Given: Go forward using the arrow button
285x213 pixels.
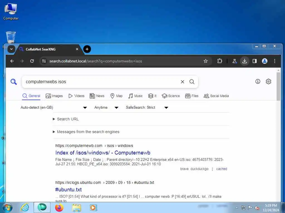Looking at the screenshot, I should pyautogui.click(x=22, y=61).
